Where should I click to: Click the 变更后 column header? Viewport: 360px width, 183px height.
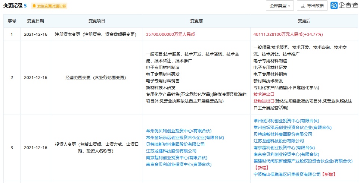(x=304, y=21)
